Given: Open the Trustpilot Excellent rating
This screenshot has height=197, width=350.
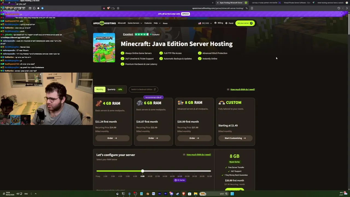Looking at the screenshot, I should pos(128,34).
